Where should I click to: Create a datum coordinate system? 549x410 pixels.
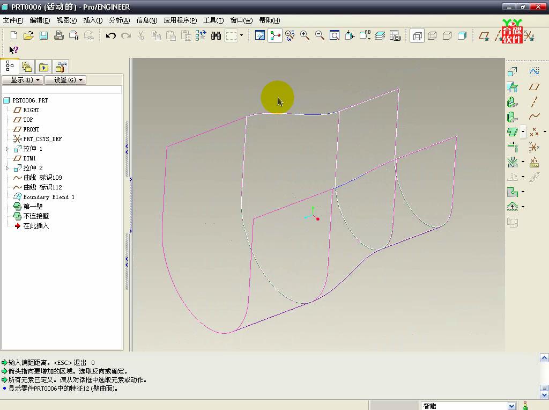[x=535, y=147]
